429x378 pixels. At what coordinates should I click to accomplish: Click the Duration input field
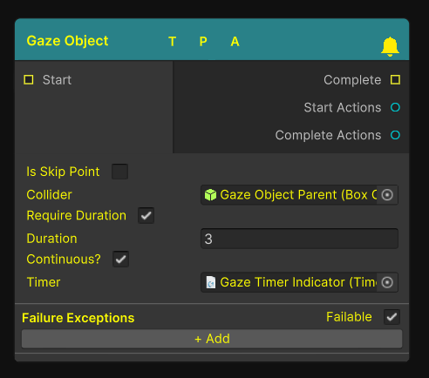(299, 239)
